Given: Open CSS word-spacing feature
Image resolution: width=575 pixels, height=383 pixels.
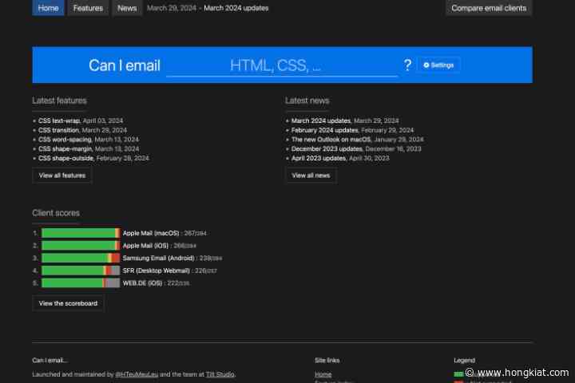Looking at the screenshot, I should coord(65,140).
